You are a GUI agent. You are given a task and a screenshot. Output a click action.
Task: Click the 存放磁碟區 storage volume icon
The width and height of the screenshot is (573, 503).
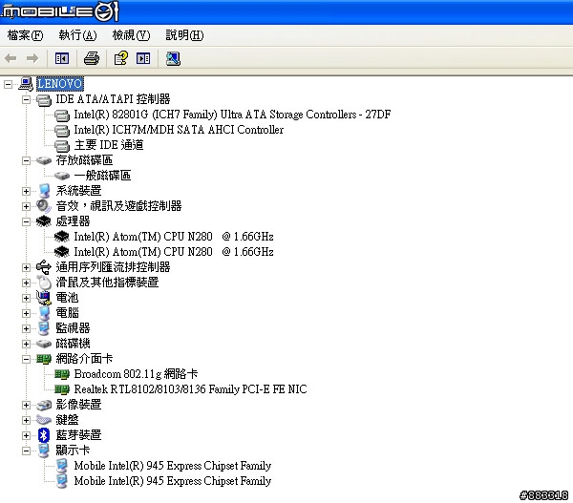[x=44, y=160]
